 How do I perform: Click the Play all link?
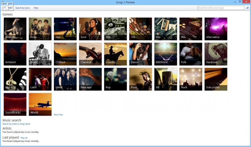coord(24,138)
